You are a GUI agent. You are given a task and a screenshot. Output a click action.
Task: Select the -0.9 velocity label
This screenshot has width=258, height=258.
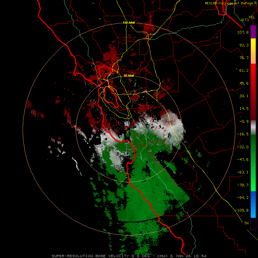click(x=244, y=122)
